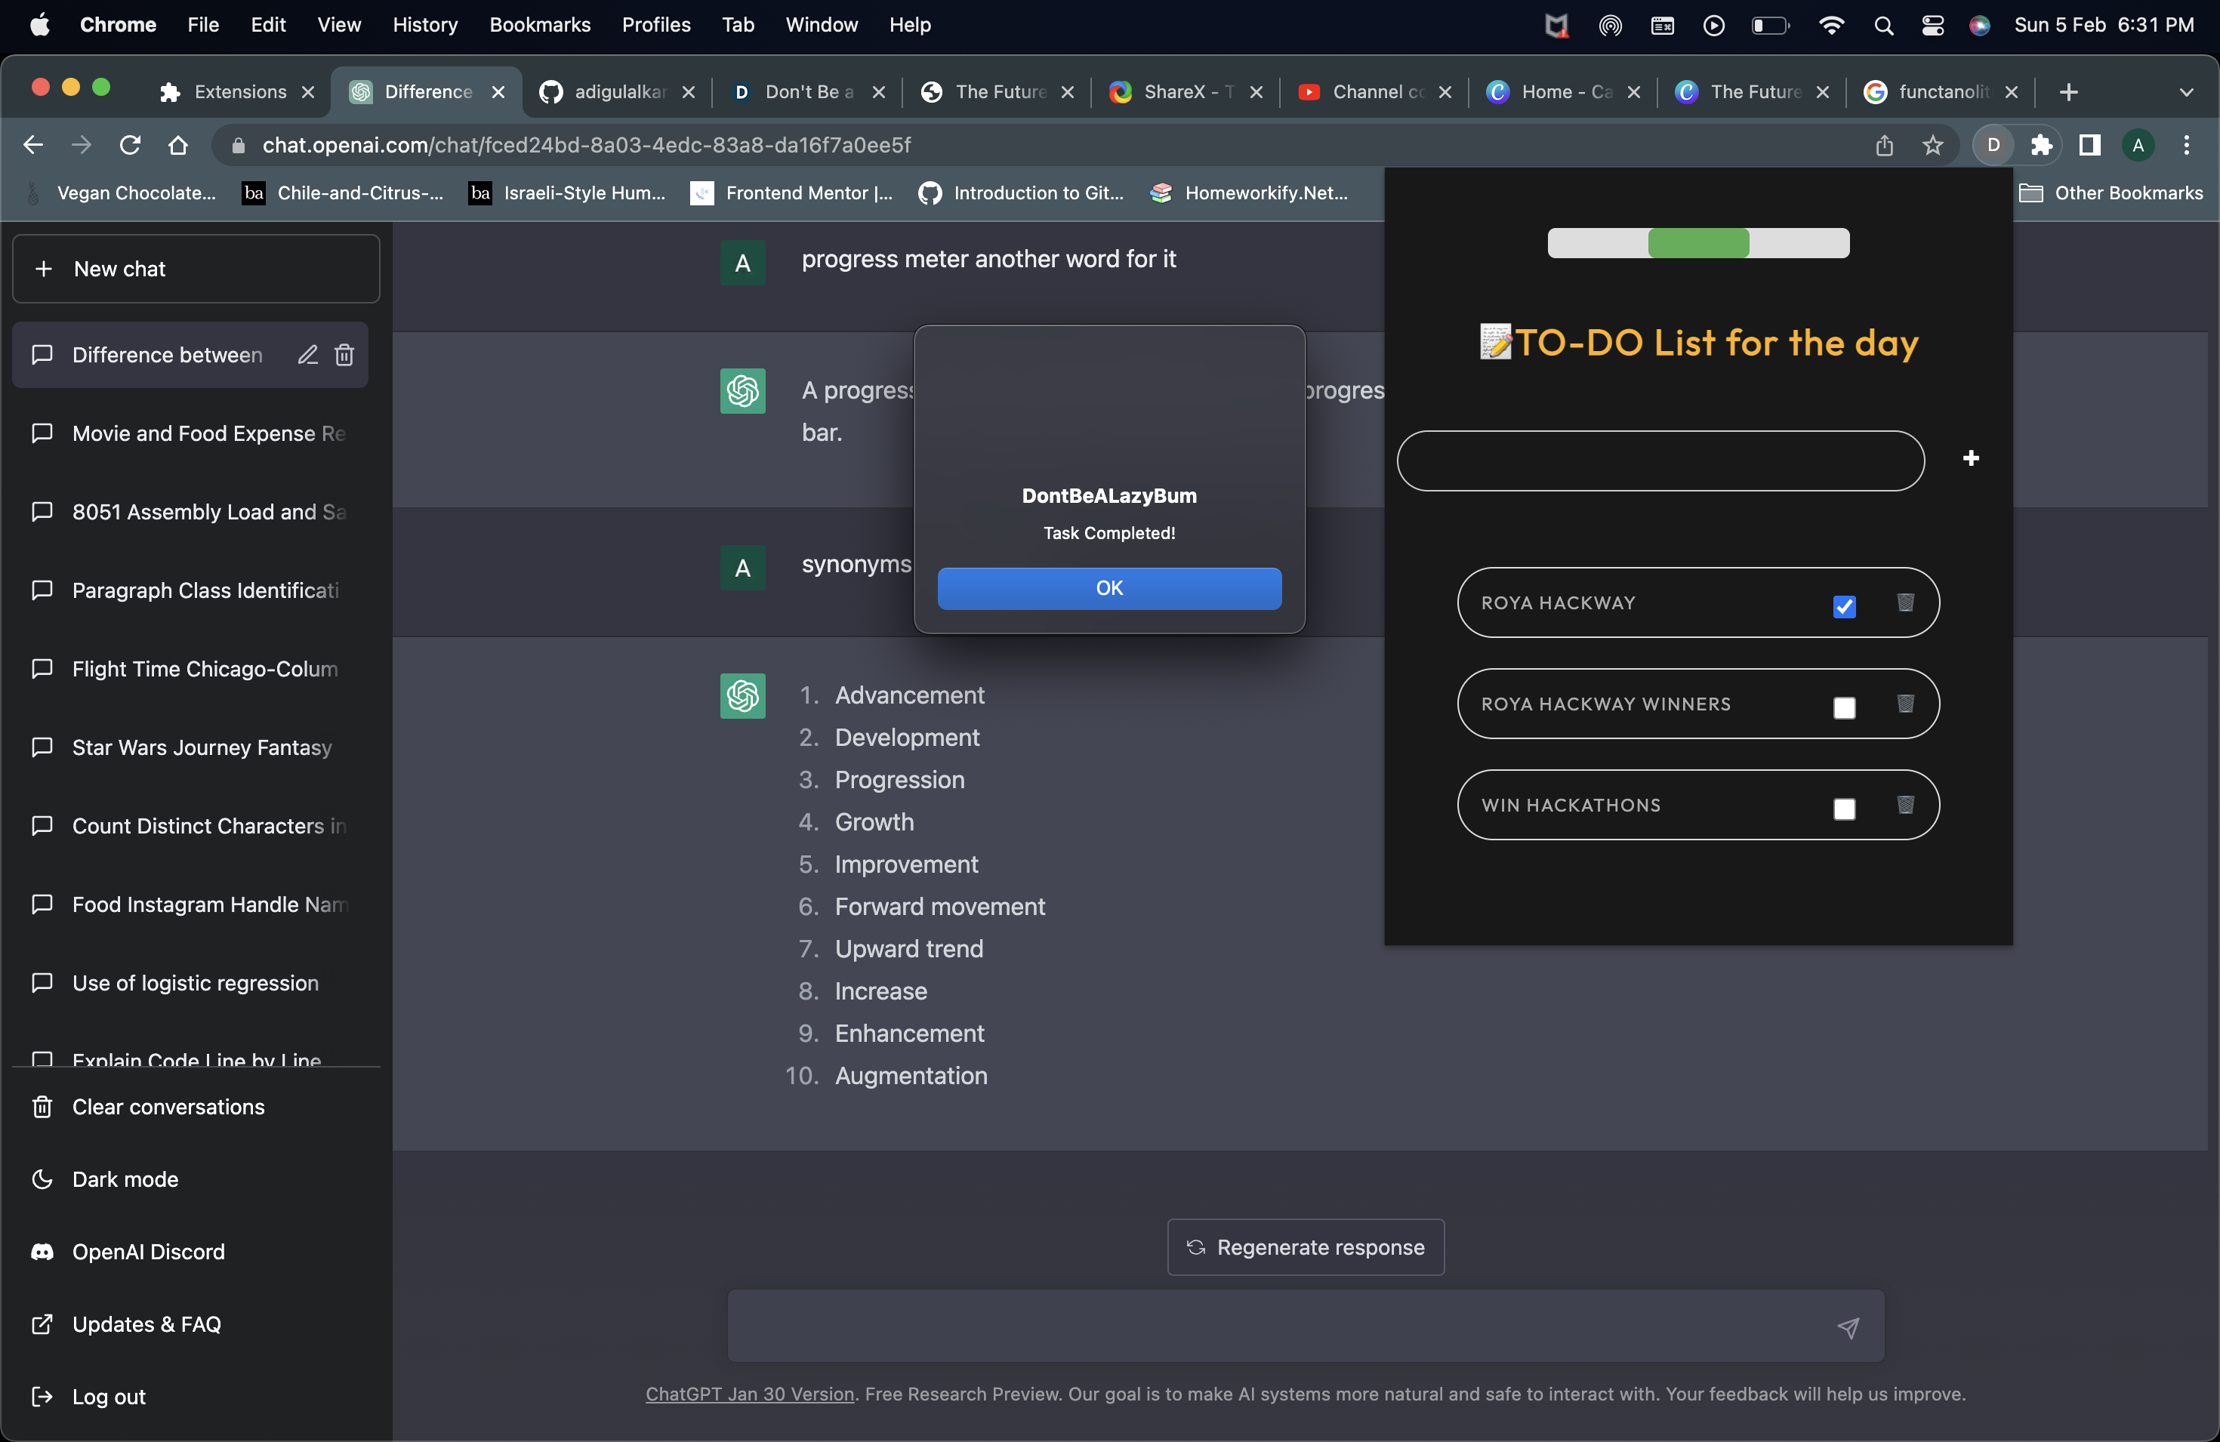Delete the Difference between conversation
Image resolution: width=2220 pixels, height=1442 pixels.
[x=344, y=354]
